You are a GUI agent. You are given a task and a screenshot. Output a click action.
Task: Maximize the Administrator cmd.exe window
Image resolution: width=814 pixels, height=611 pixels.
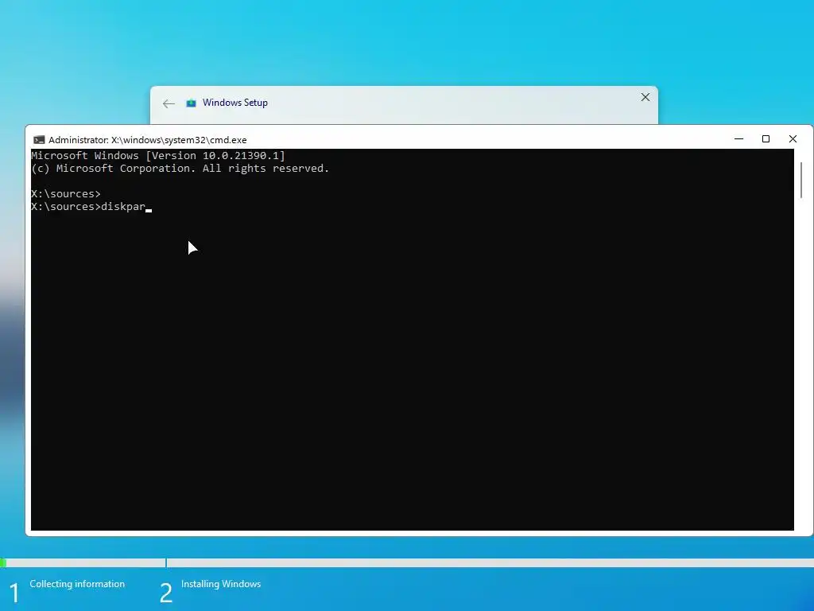tap(766, 138)
